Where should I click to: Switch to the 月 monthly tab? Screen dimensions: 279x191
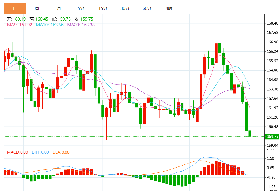[x=59, y=8]
